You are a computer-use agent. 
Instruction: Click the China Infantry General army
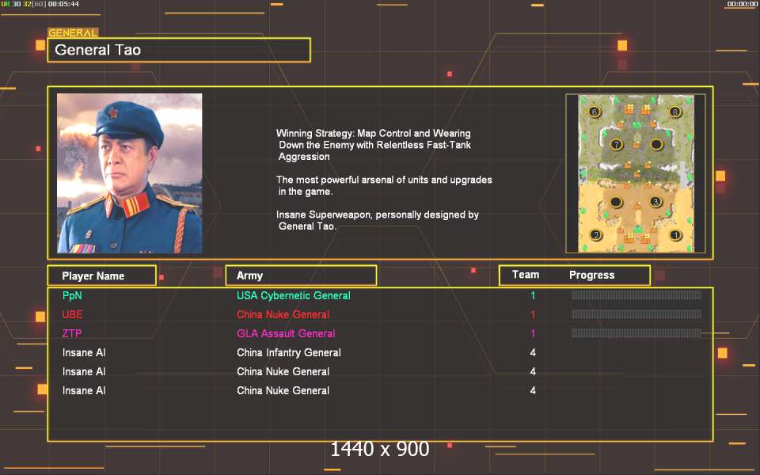pyautogui.click(x=289, y=352)
